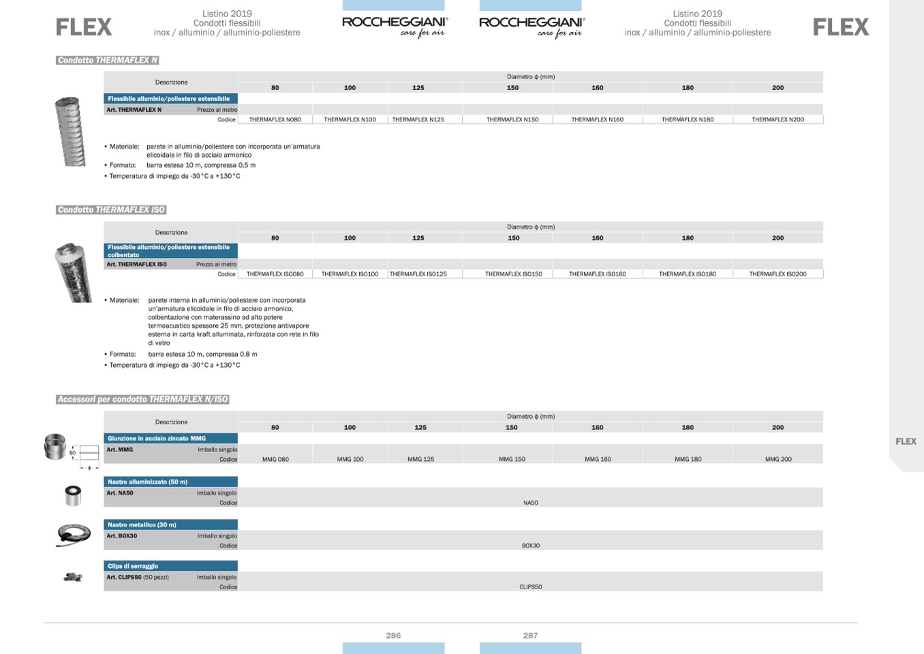This screenshot has height=654, width=924.
Task: Select the FLEX side tab on right edge
Action: 906,441
